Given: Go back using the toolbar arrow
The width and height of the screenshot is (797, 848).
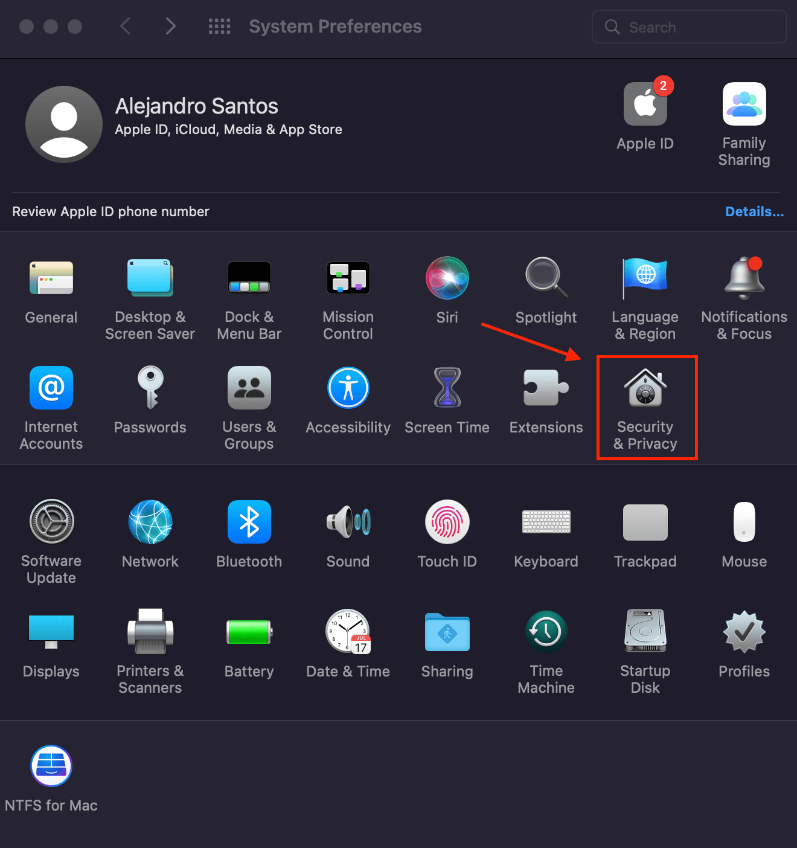Looking at the screenshot, I should pos(126,27).
